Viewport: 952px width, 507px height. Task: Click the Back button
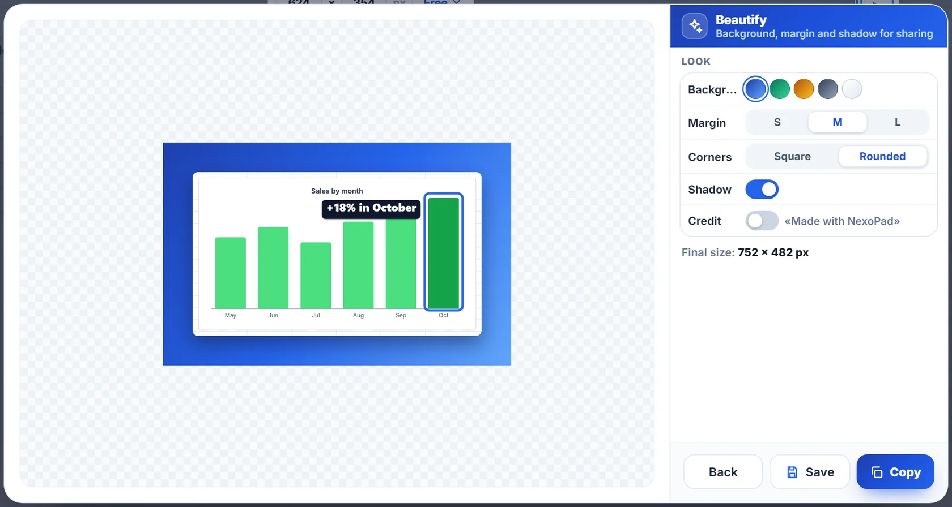click(x=723, y=472)
